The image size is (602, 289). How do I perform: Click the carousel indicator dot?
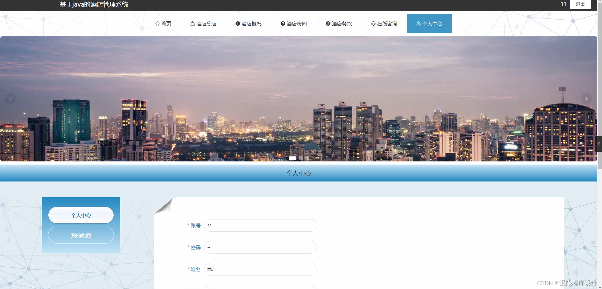point(293,158)
